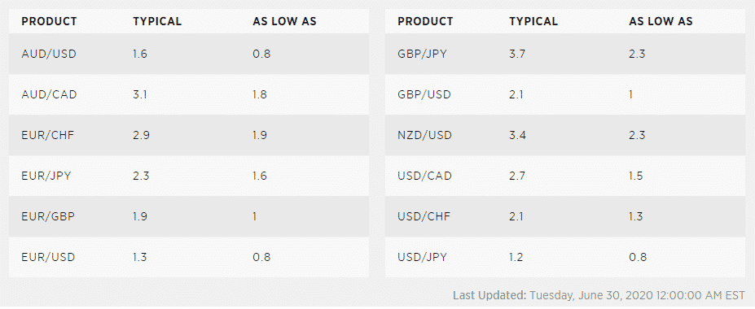Click the USD/CHF product name
This screenshot has width=755, height=309.
[424, 216]
